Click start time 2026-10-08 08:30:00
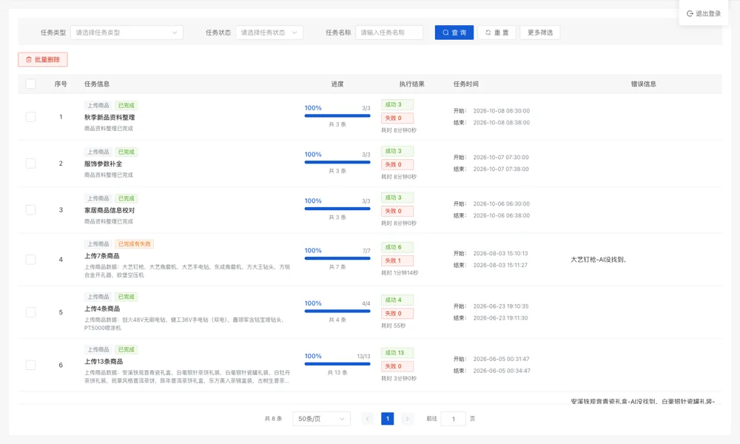This screenshot has height=444, width=740. pyautogui.click(x=501, y=111)
